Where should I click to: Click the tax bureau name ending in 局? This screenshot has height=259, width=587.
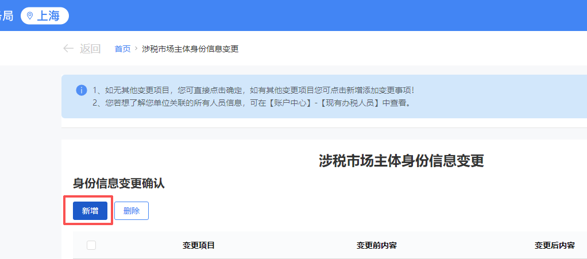coord(7,16)
